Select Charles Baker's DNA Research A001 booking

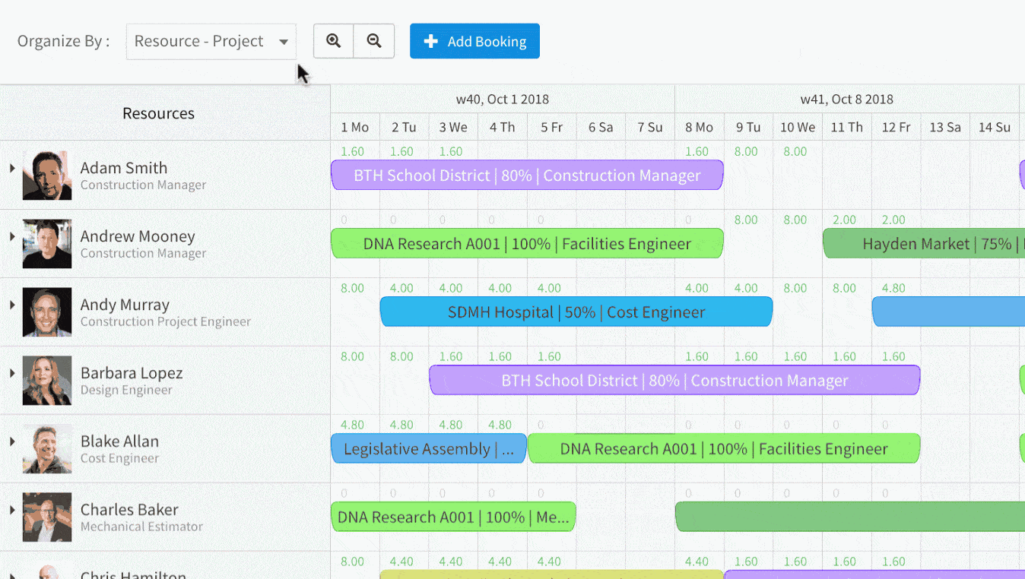point(453,517)
